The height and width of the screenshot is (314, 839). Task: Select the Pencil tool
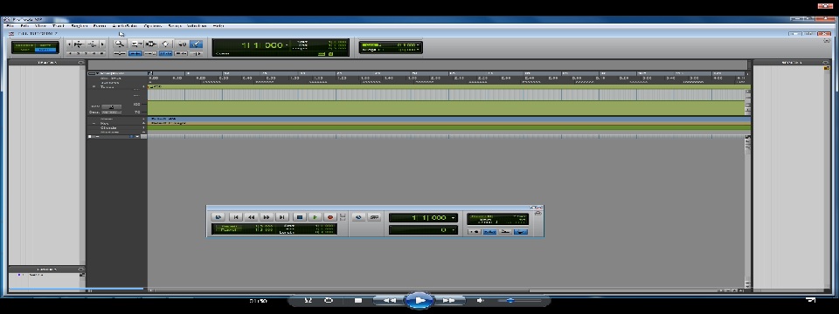point(197,44)
